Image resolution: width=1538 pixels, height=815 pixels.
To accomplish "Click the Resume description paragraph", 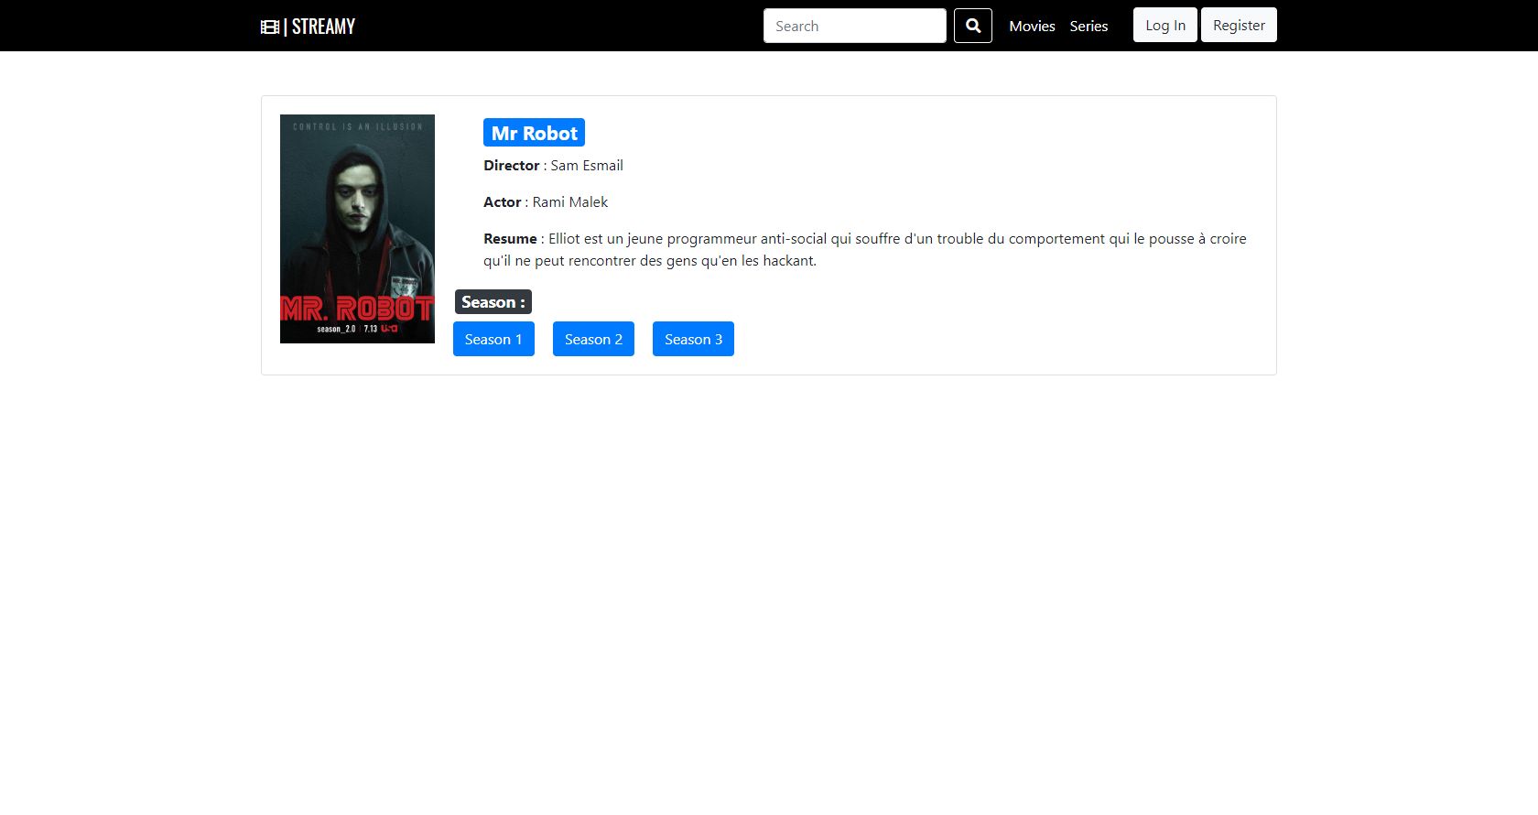I will point(865,250).
